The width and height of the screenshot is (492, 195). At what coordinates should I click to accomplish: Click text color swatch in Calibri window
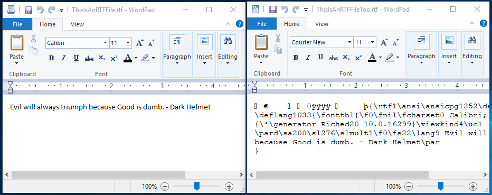(x=128, y=58)
